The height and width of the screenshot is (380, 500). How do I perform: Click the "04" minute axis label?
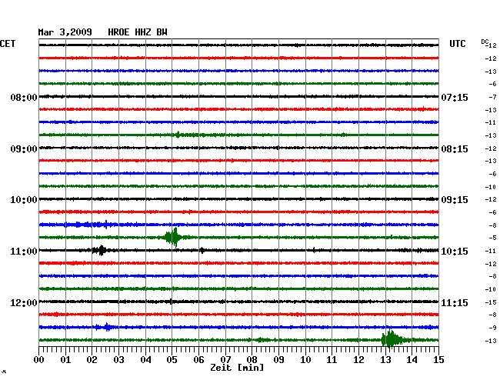tap(145, 359)
